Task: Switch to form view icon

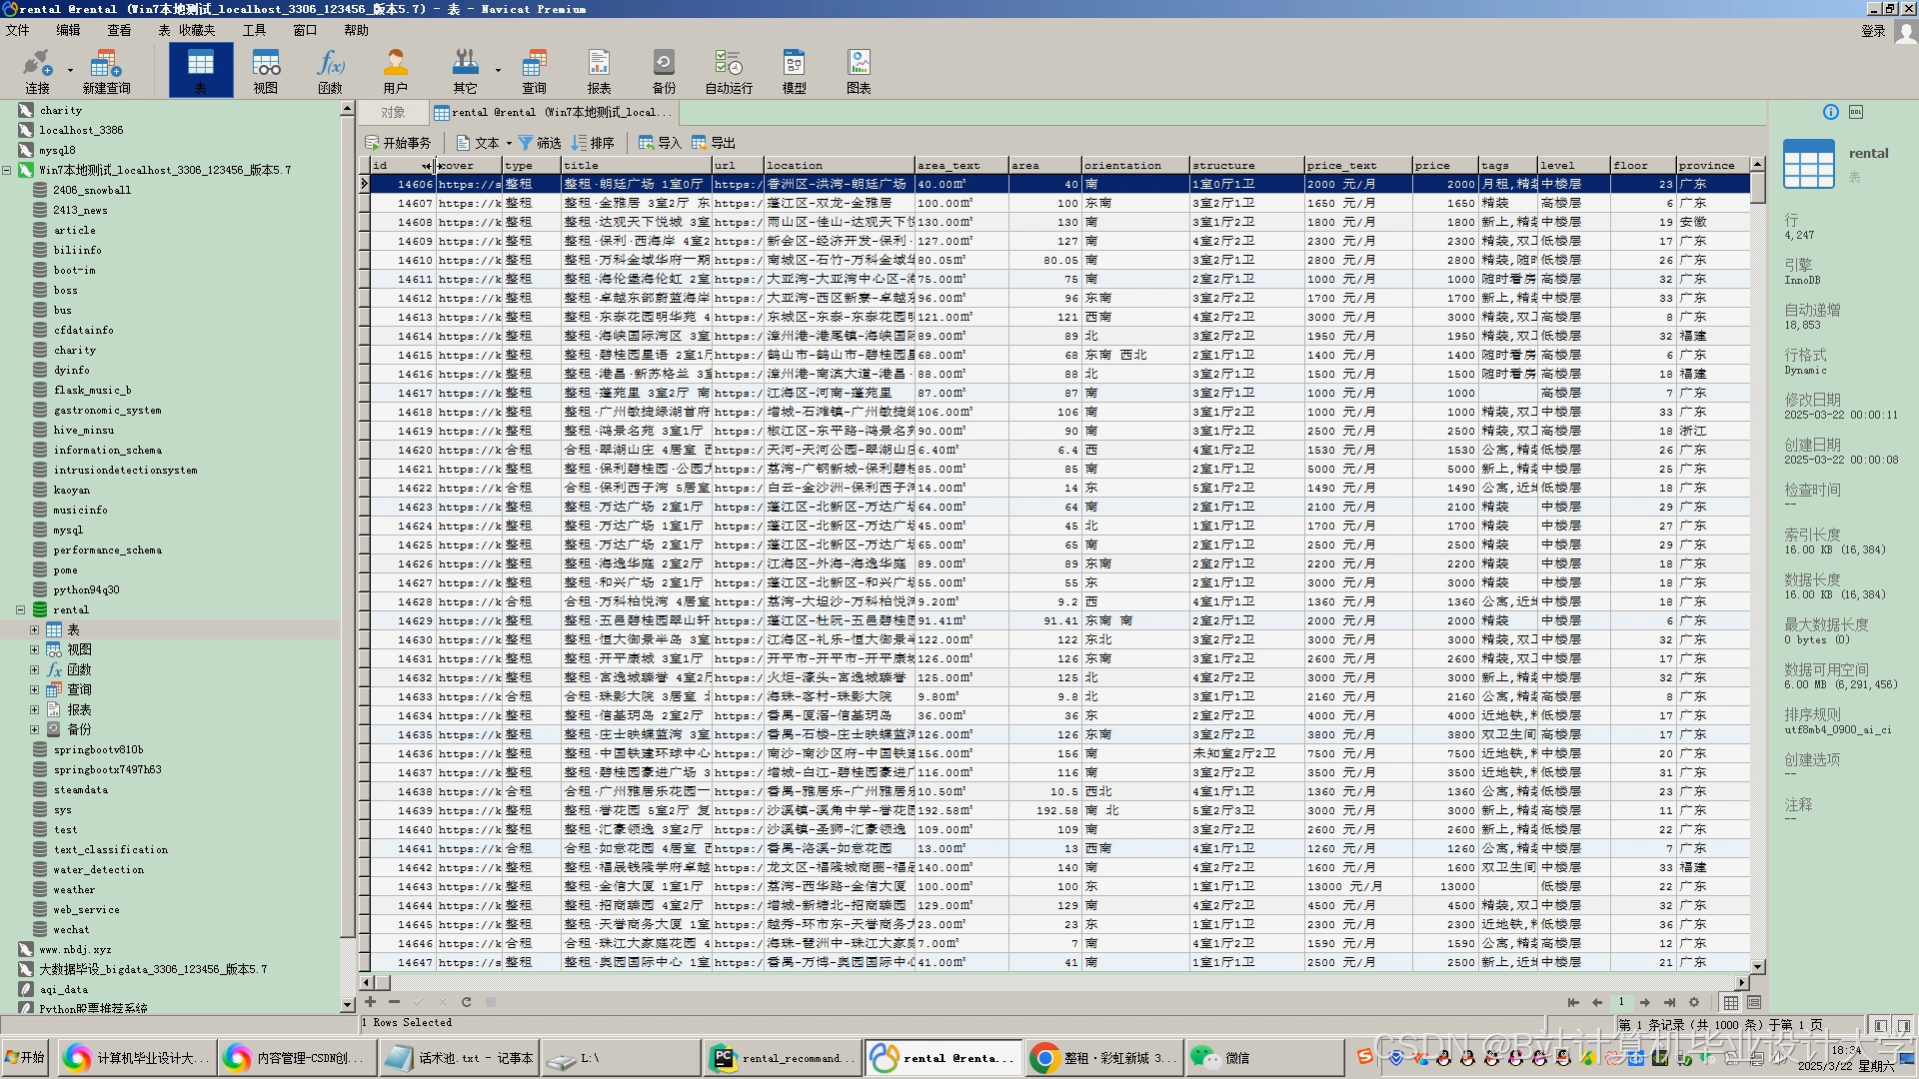Action: tap(1754, 1002)
